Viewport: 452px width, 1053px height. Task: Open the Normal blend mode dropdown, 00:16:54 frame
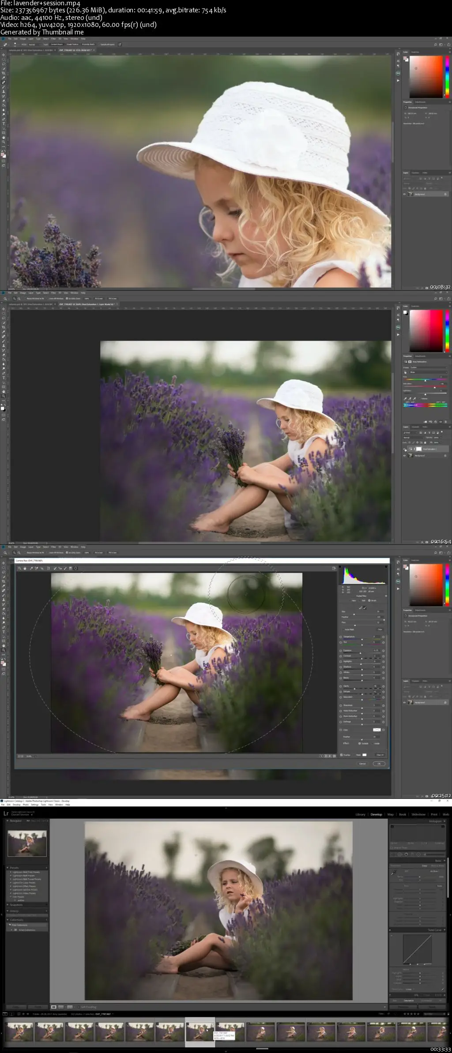click(413, 438)
